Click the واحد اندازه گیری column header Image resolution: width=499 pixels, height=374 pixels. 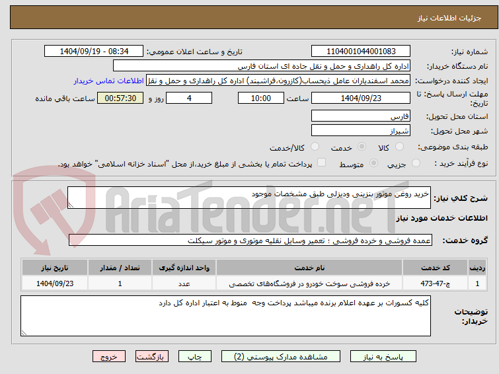184,268
